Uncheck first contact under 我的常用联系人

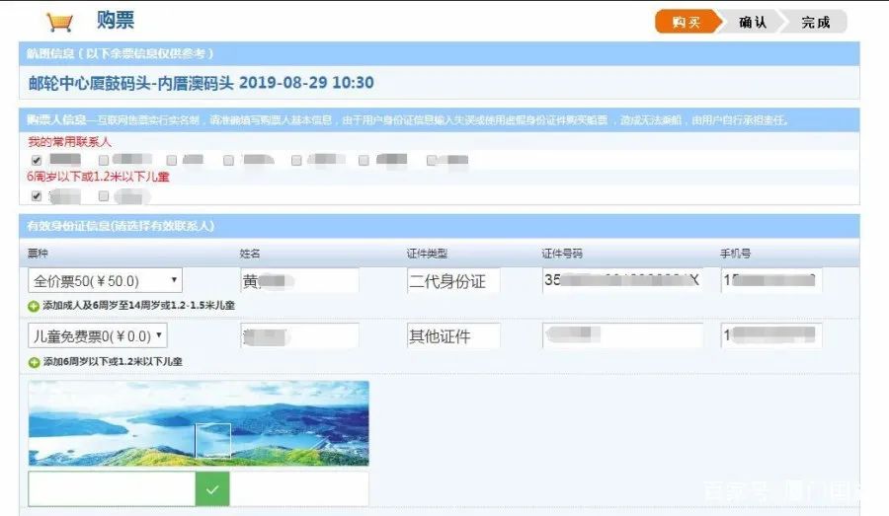point(37,160)
